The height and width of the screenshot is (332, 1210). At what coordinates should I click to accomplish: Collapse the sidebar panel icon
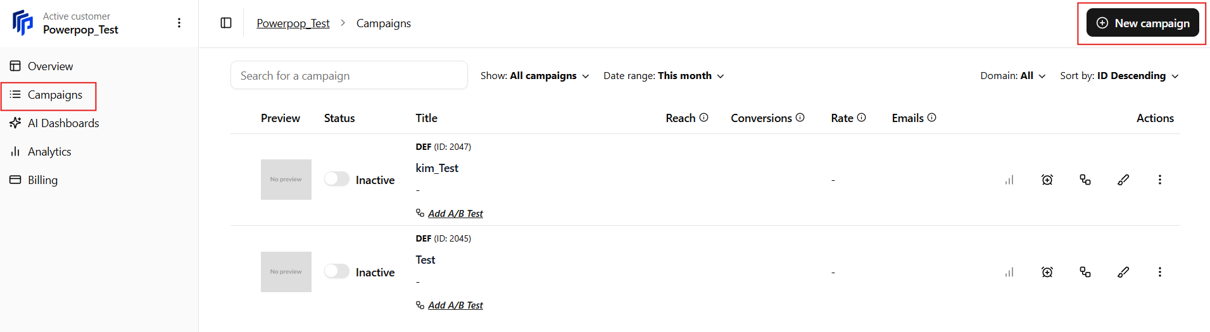pos(226,23)
